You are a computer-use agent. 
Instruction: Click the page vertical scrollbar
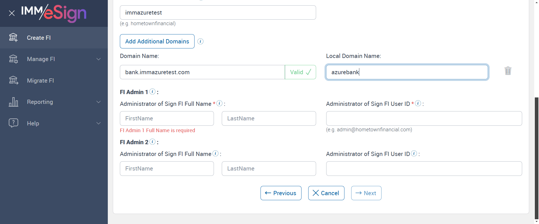tap(536, 157)
